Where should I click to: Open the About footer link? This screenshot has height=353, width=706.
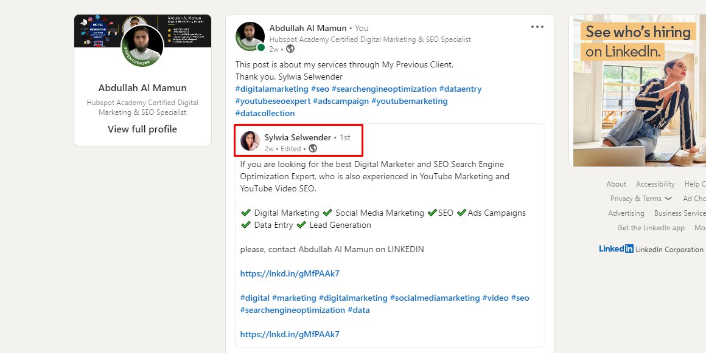click(616, 184)
